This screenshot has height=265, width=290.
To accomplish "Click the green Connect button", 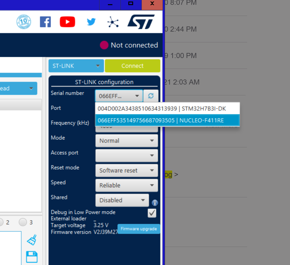I will pos(133,66).
